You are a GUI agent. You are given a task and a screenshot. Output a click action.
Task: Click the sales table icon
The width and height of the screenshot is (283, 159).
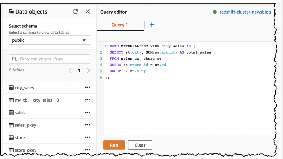click(11, 113)
